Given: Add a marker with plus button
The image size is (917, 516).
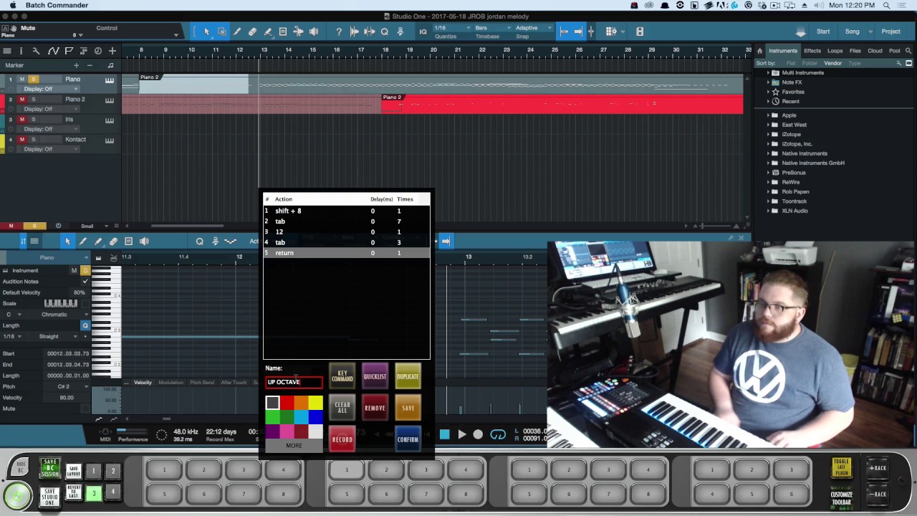Looking at the screenshot, I should point(78,65).
